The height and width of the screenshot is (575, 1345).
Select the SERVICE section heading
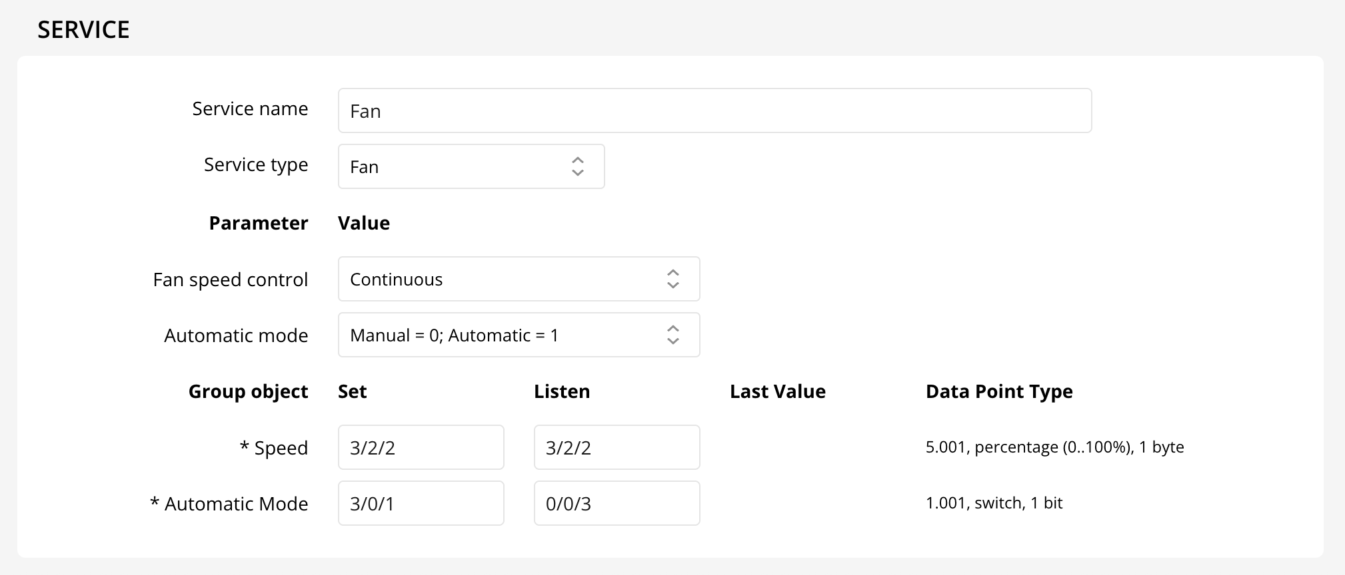tap(83, 30)
